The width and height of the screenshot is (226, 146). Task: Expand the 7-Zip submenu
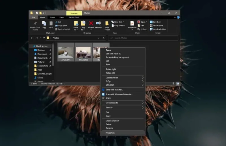point(123,81)
